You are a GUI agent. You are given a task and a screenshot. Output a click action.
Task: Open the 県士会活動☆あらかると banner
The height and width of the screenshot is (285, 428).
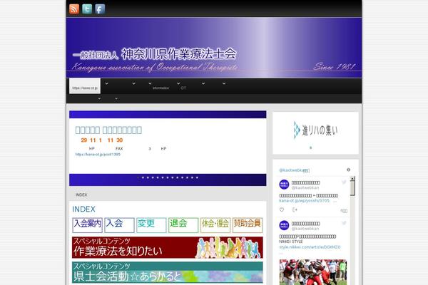click(x=168, y=272)
